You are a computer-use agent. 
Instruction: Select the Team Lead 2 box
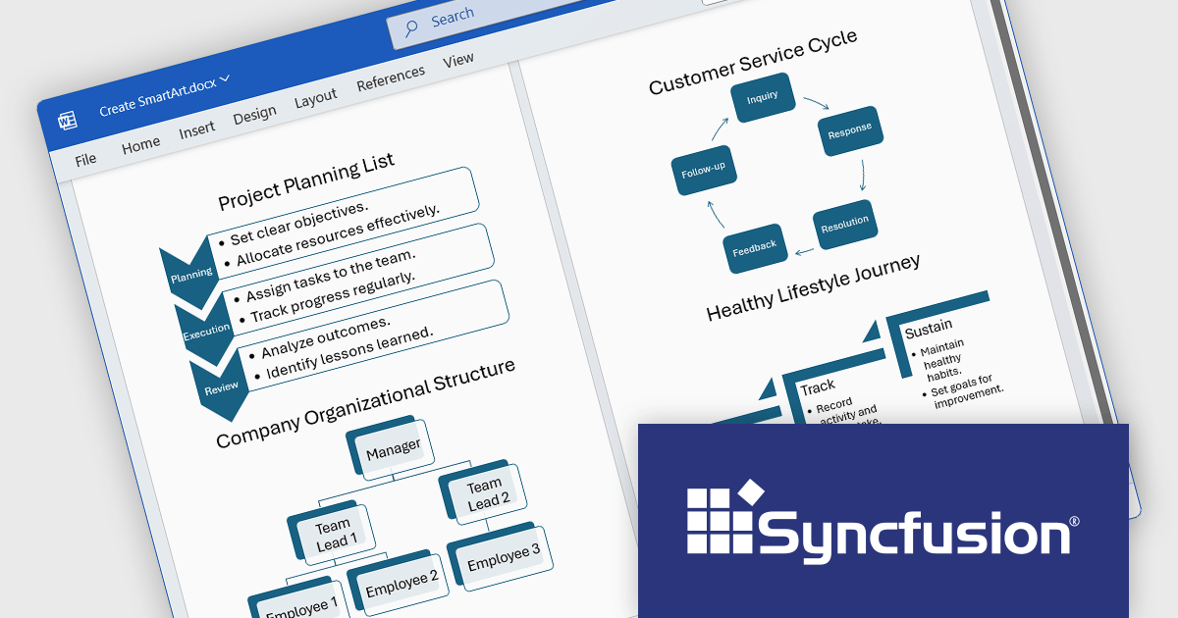pyautogui.click(x=483, y=492)
